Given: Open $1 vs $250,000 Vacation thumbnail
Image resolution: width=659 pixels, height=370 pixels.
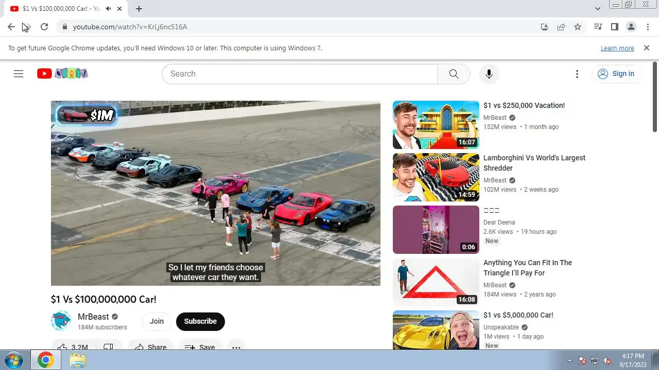Looking at the screenshot, I should pyautogui.click(x=436, y=125).
